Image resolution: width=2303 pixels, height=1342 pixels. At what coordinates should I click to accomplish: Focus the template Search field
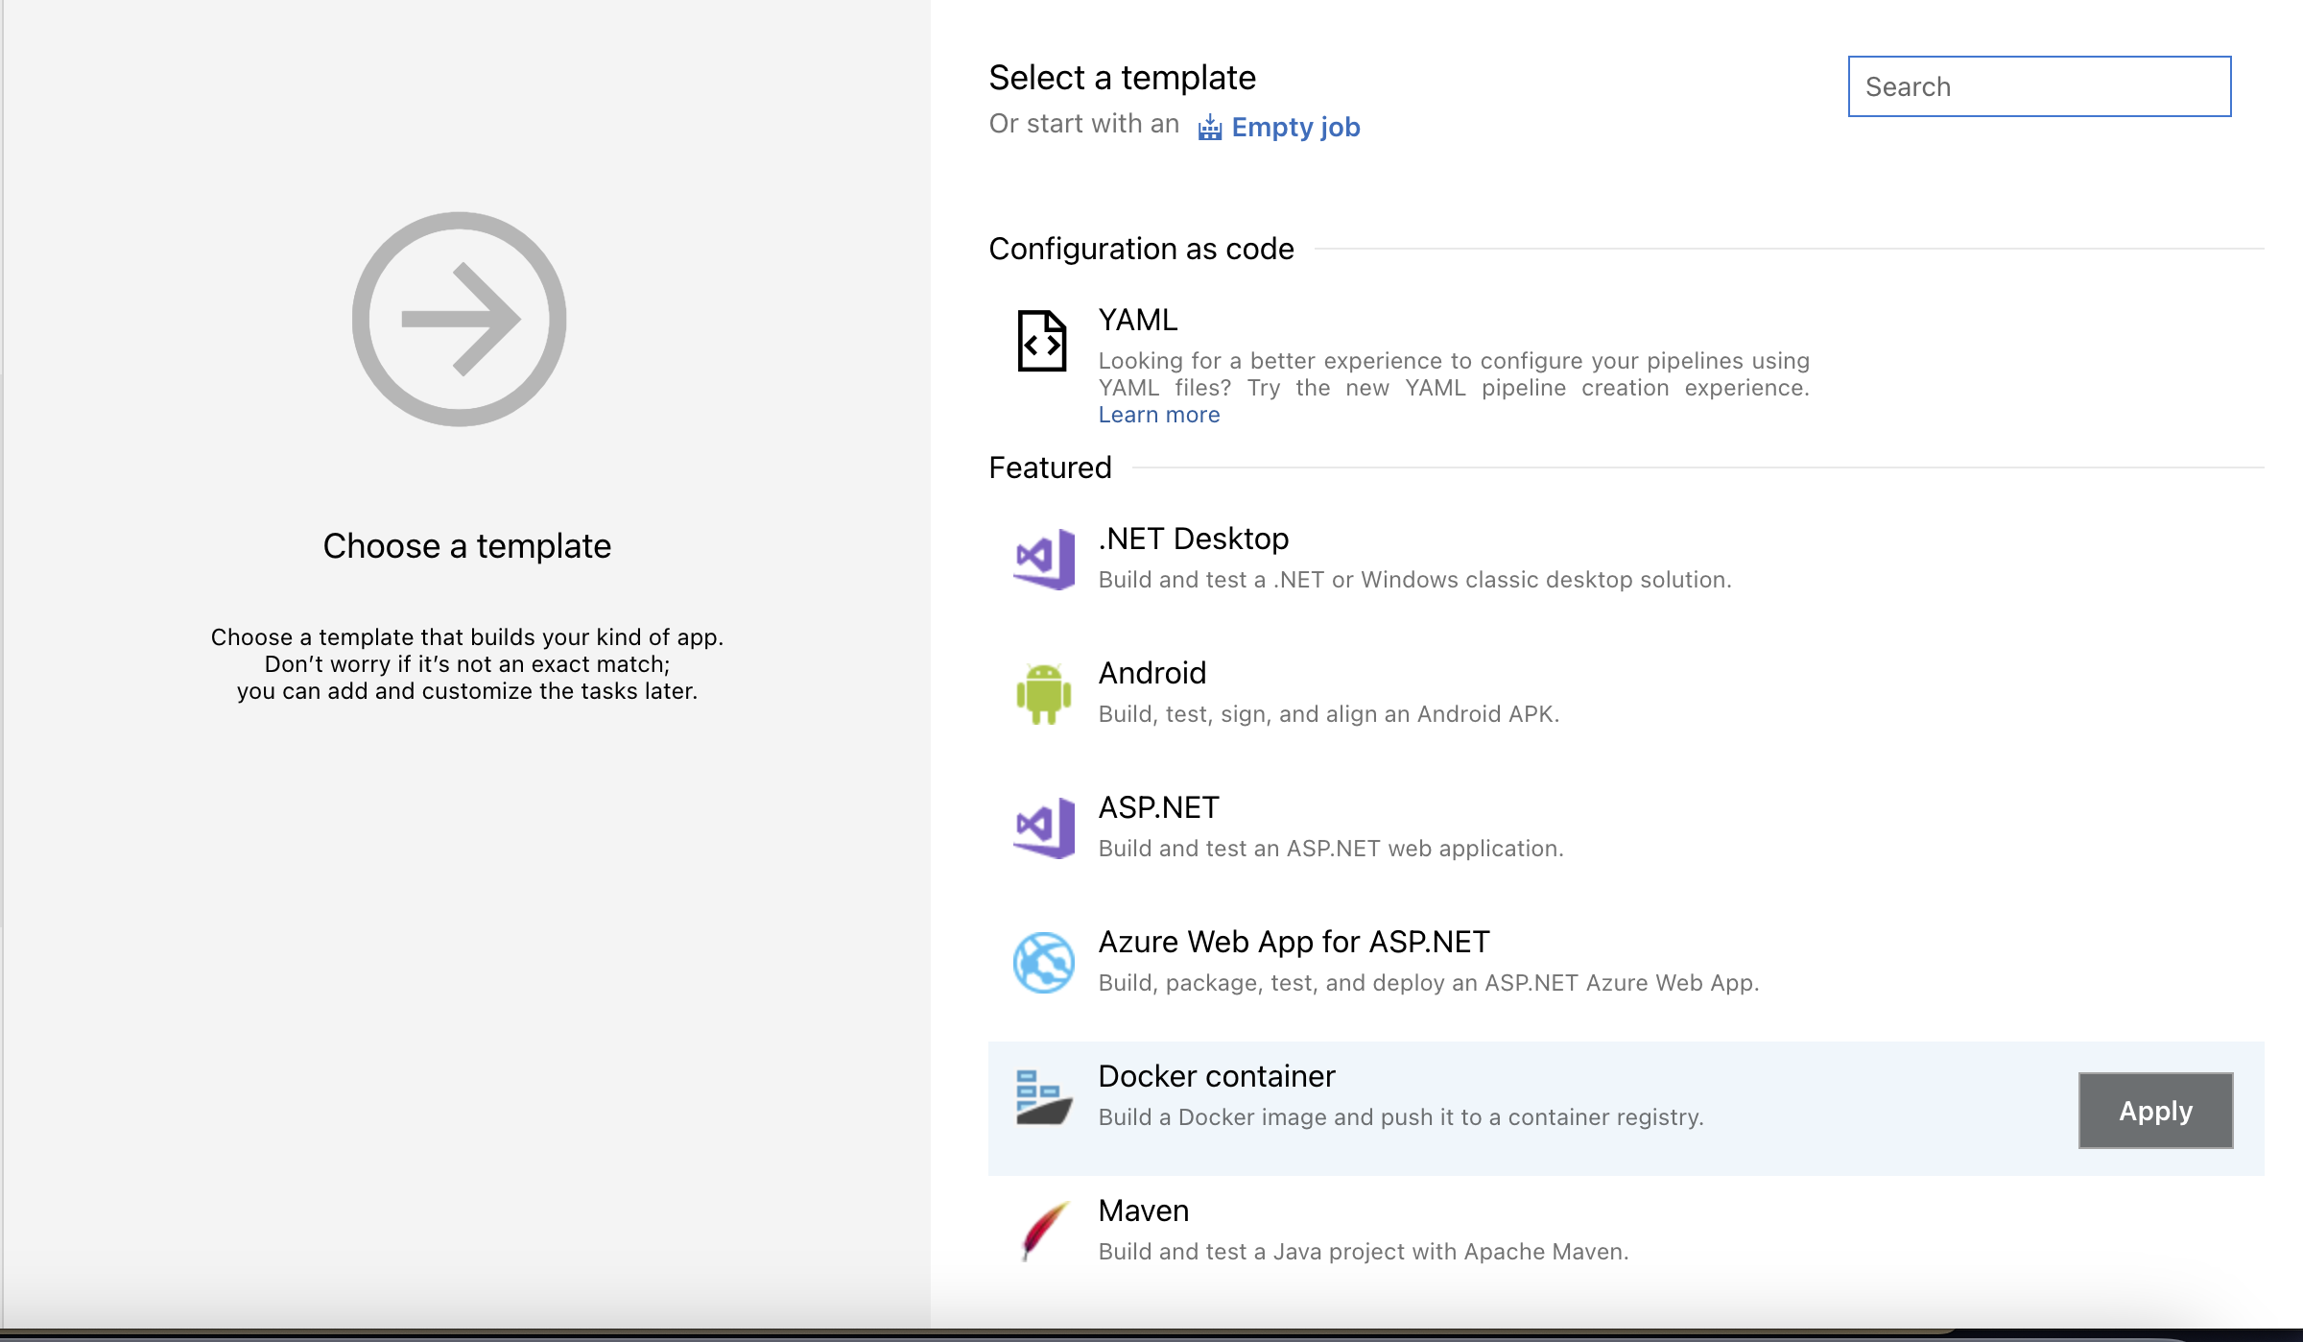click(x=2039, y=86)
